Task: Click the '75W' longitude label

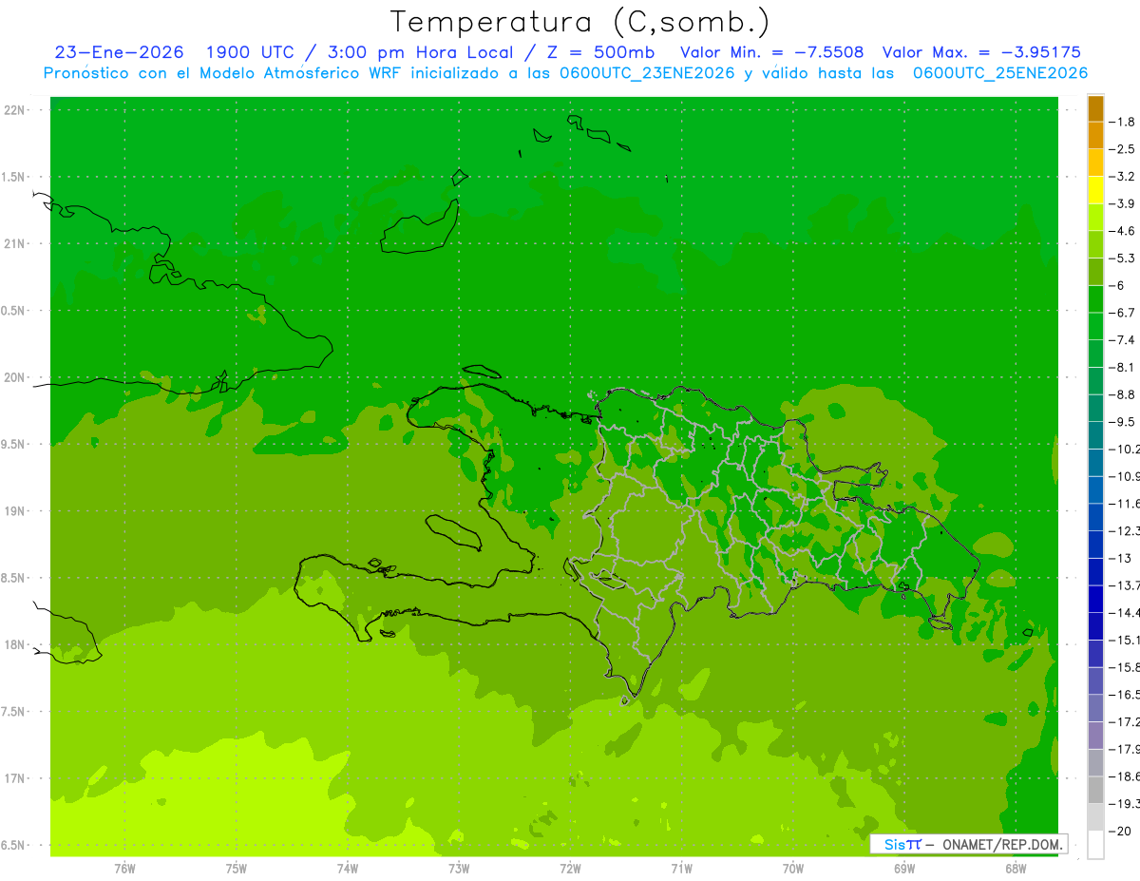Action: click(x=237, y=869)
